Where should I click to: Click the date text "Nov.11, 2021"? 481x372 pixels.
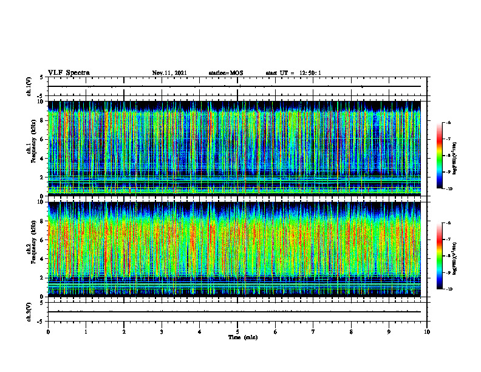pos(169,73)
